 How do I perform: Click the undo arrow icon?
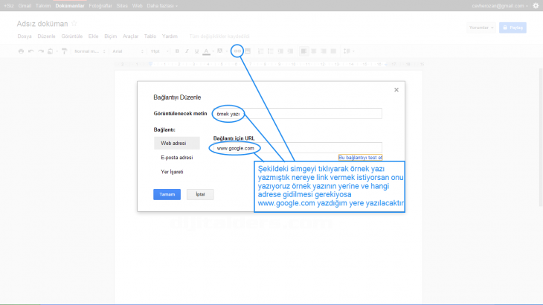pos(30,51)
